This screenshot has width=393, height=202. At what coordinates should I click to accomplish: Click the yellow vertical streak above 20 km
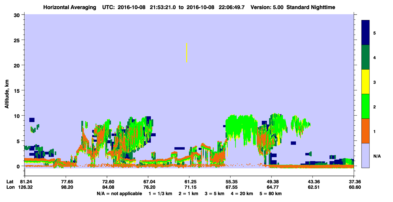click(x=187, y=53)
